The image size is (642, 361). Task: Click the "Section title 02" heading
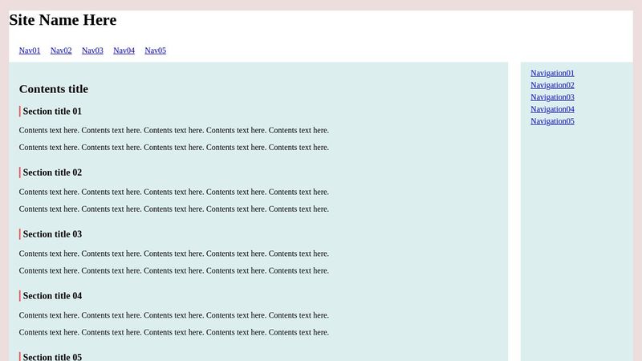click(x=52, y=172)
